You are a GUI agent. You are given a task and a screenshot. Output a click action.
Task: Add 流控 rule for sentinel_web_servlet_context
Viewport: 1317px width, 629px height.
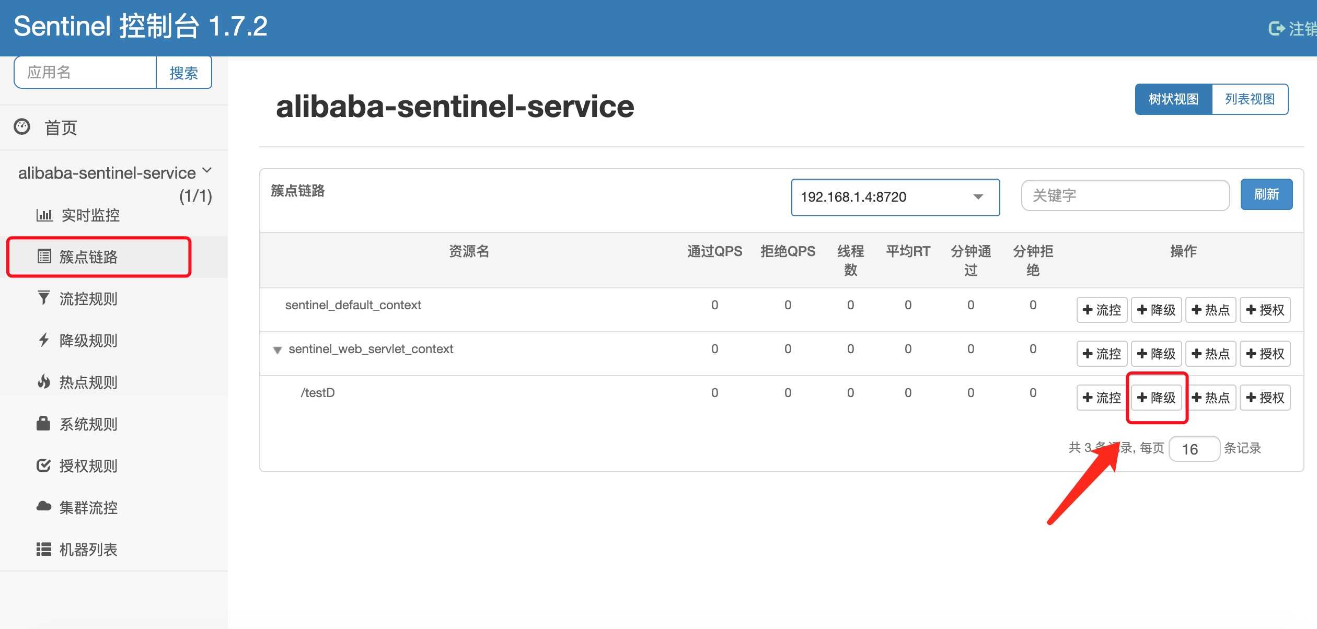pyautogui.click(x=1102, y=354)
